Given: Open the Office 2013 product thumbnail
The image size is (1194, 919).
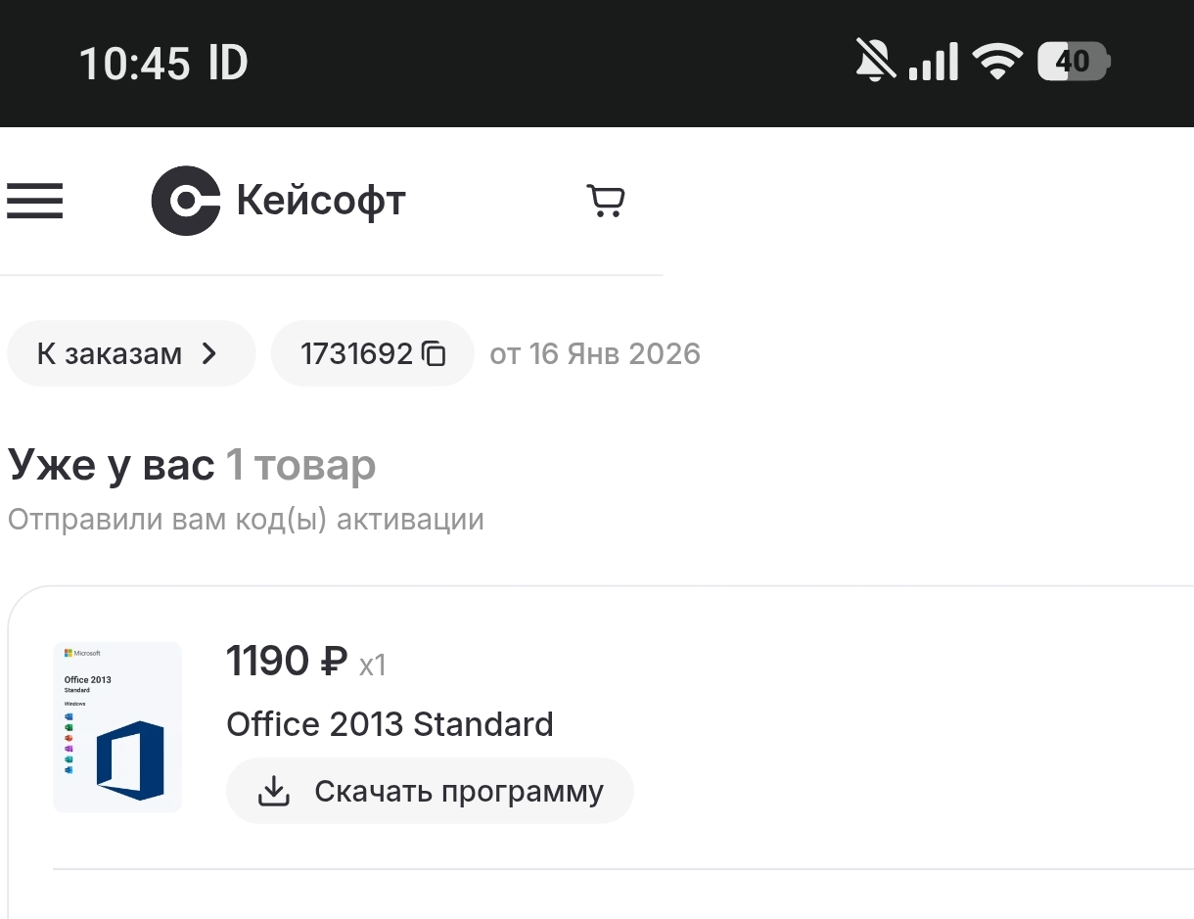Looking at the screenshot, I should pyautogui.click(x=117, y=727).
